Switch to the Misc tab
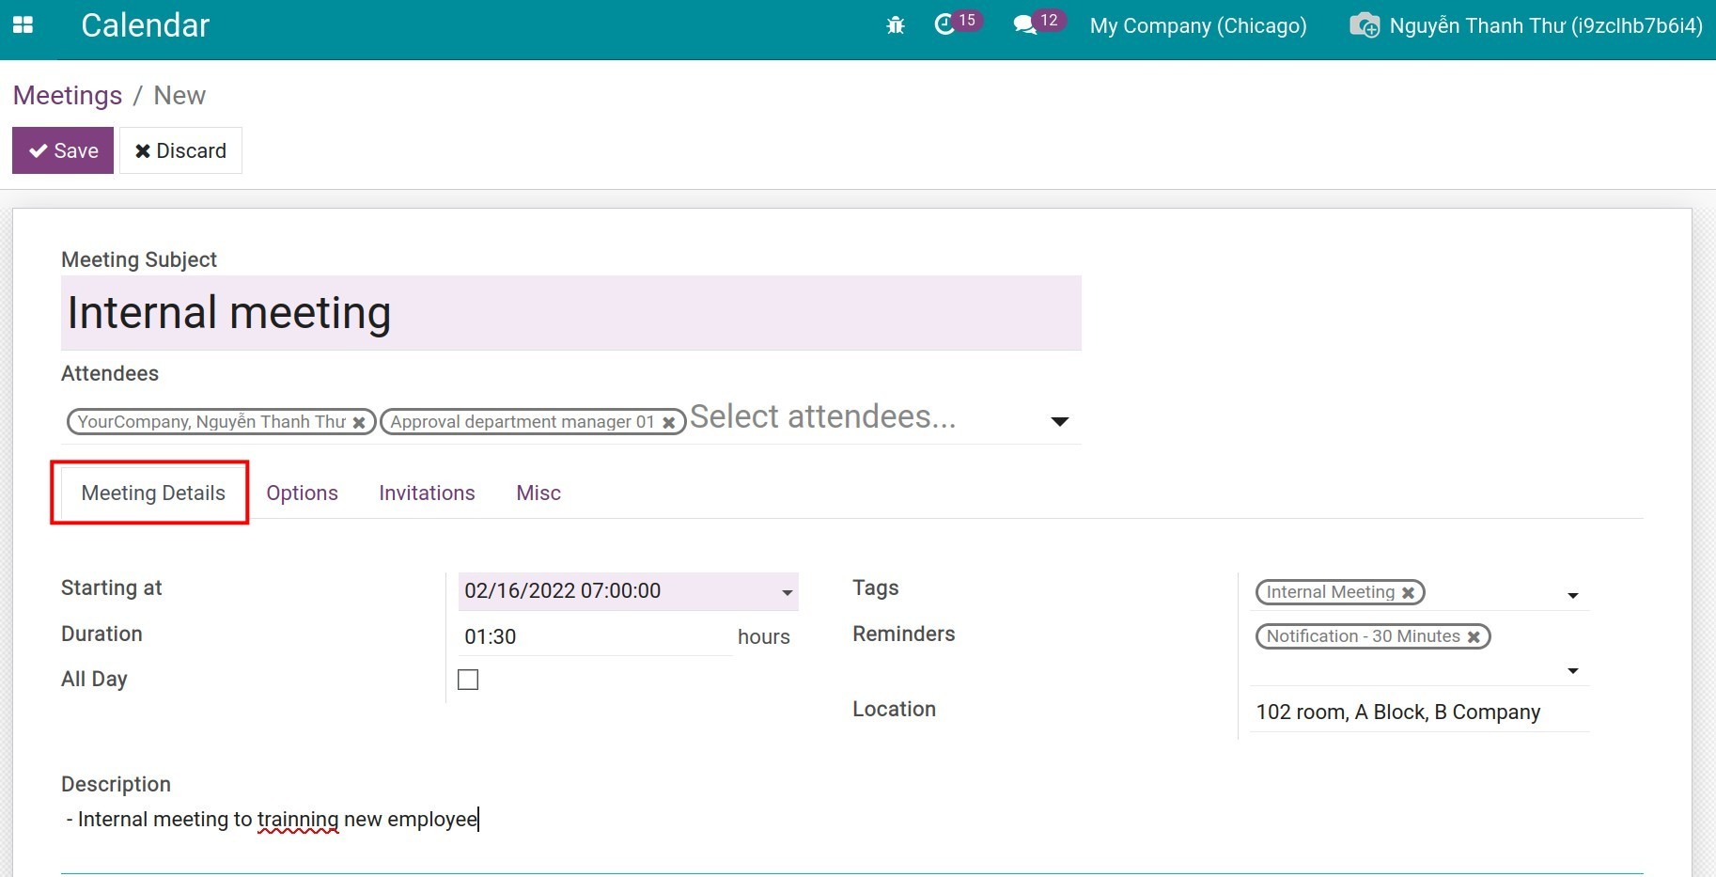The width and height of the screenshot is (1716, 877). (538, 493)
